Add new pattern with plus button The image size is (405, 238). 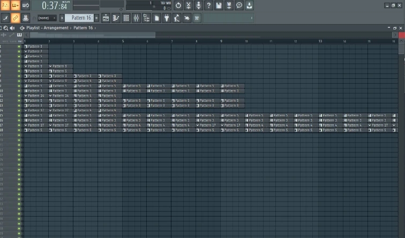tap(96, 18)
